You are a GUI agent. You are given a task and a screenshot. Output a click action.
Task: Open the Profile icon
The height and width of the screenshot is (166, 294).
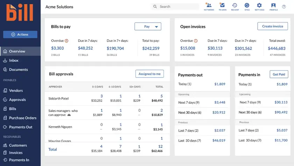274,7
